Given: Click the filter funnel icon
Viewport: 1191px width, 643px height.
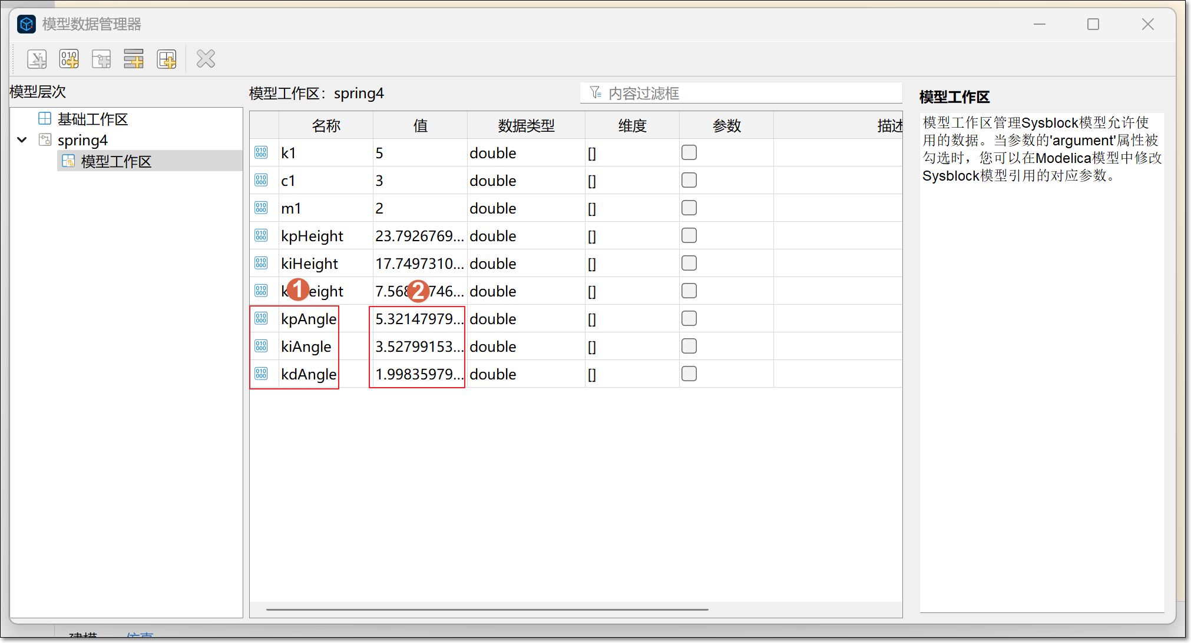Looking at the screenshot, I should tap(595, 93).
